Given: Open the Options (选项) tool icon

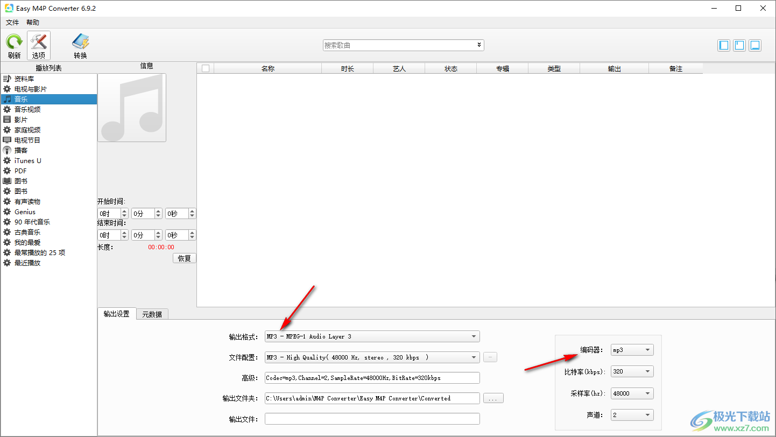Looking at the screenshot, I should [39, 46].
